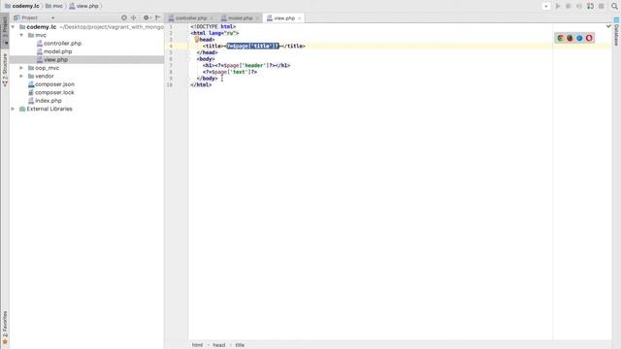Viewport: 621px width, 349px height.
Task: Open Project panel settings gear
Action: click(x=147, y=17)
